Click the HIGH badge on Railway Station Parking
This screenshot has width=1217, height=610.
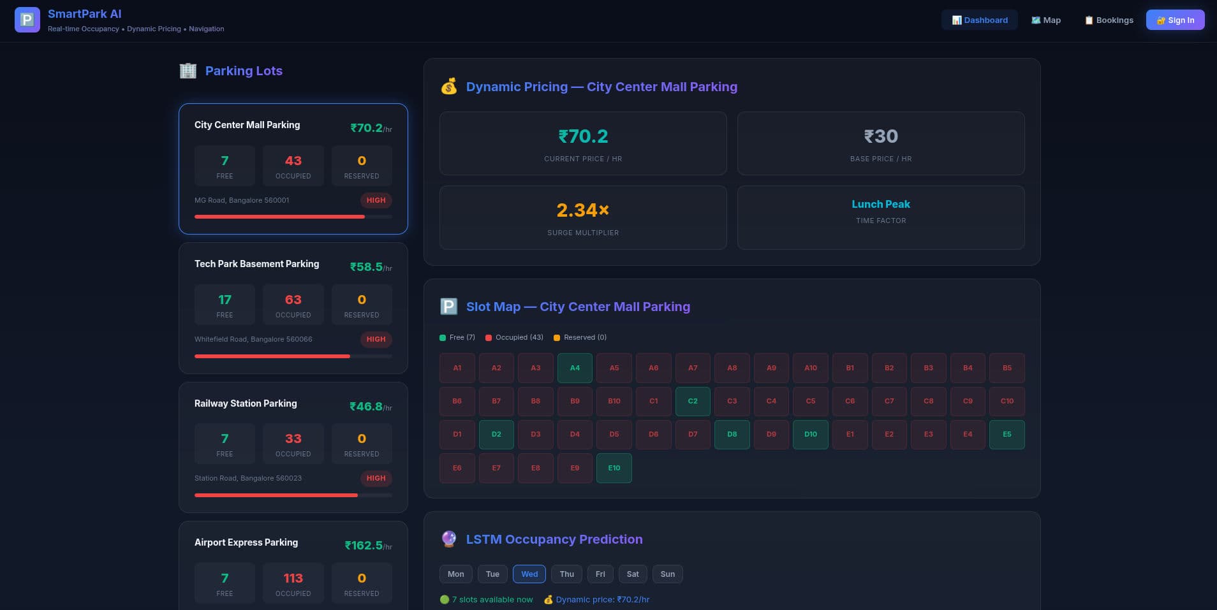click(x=376, y=478)
